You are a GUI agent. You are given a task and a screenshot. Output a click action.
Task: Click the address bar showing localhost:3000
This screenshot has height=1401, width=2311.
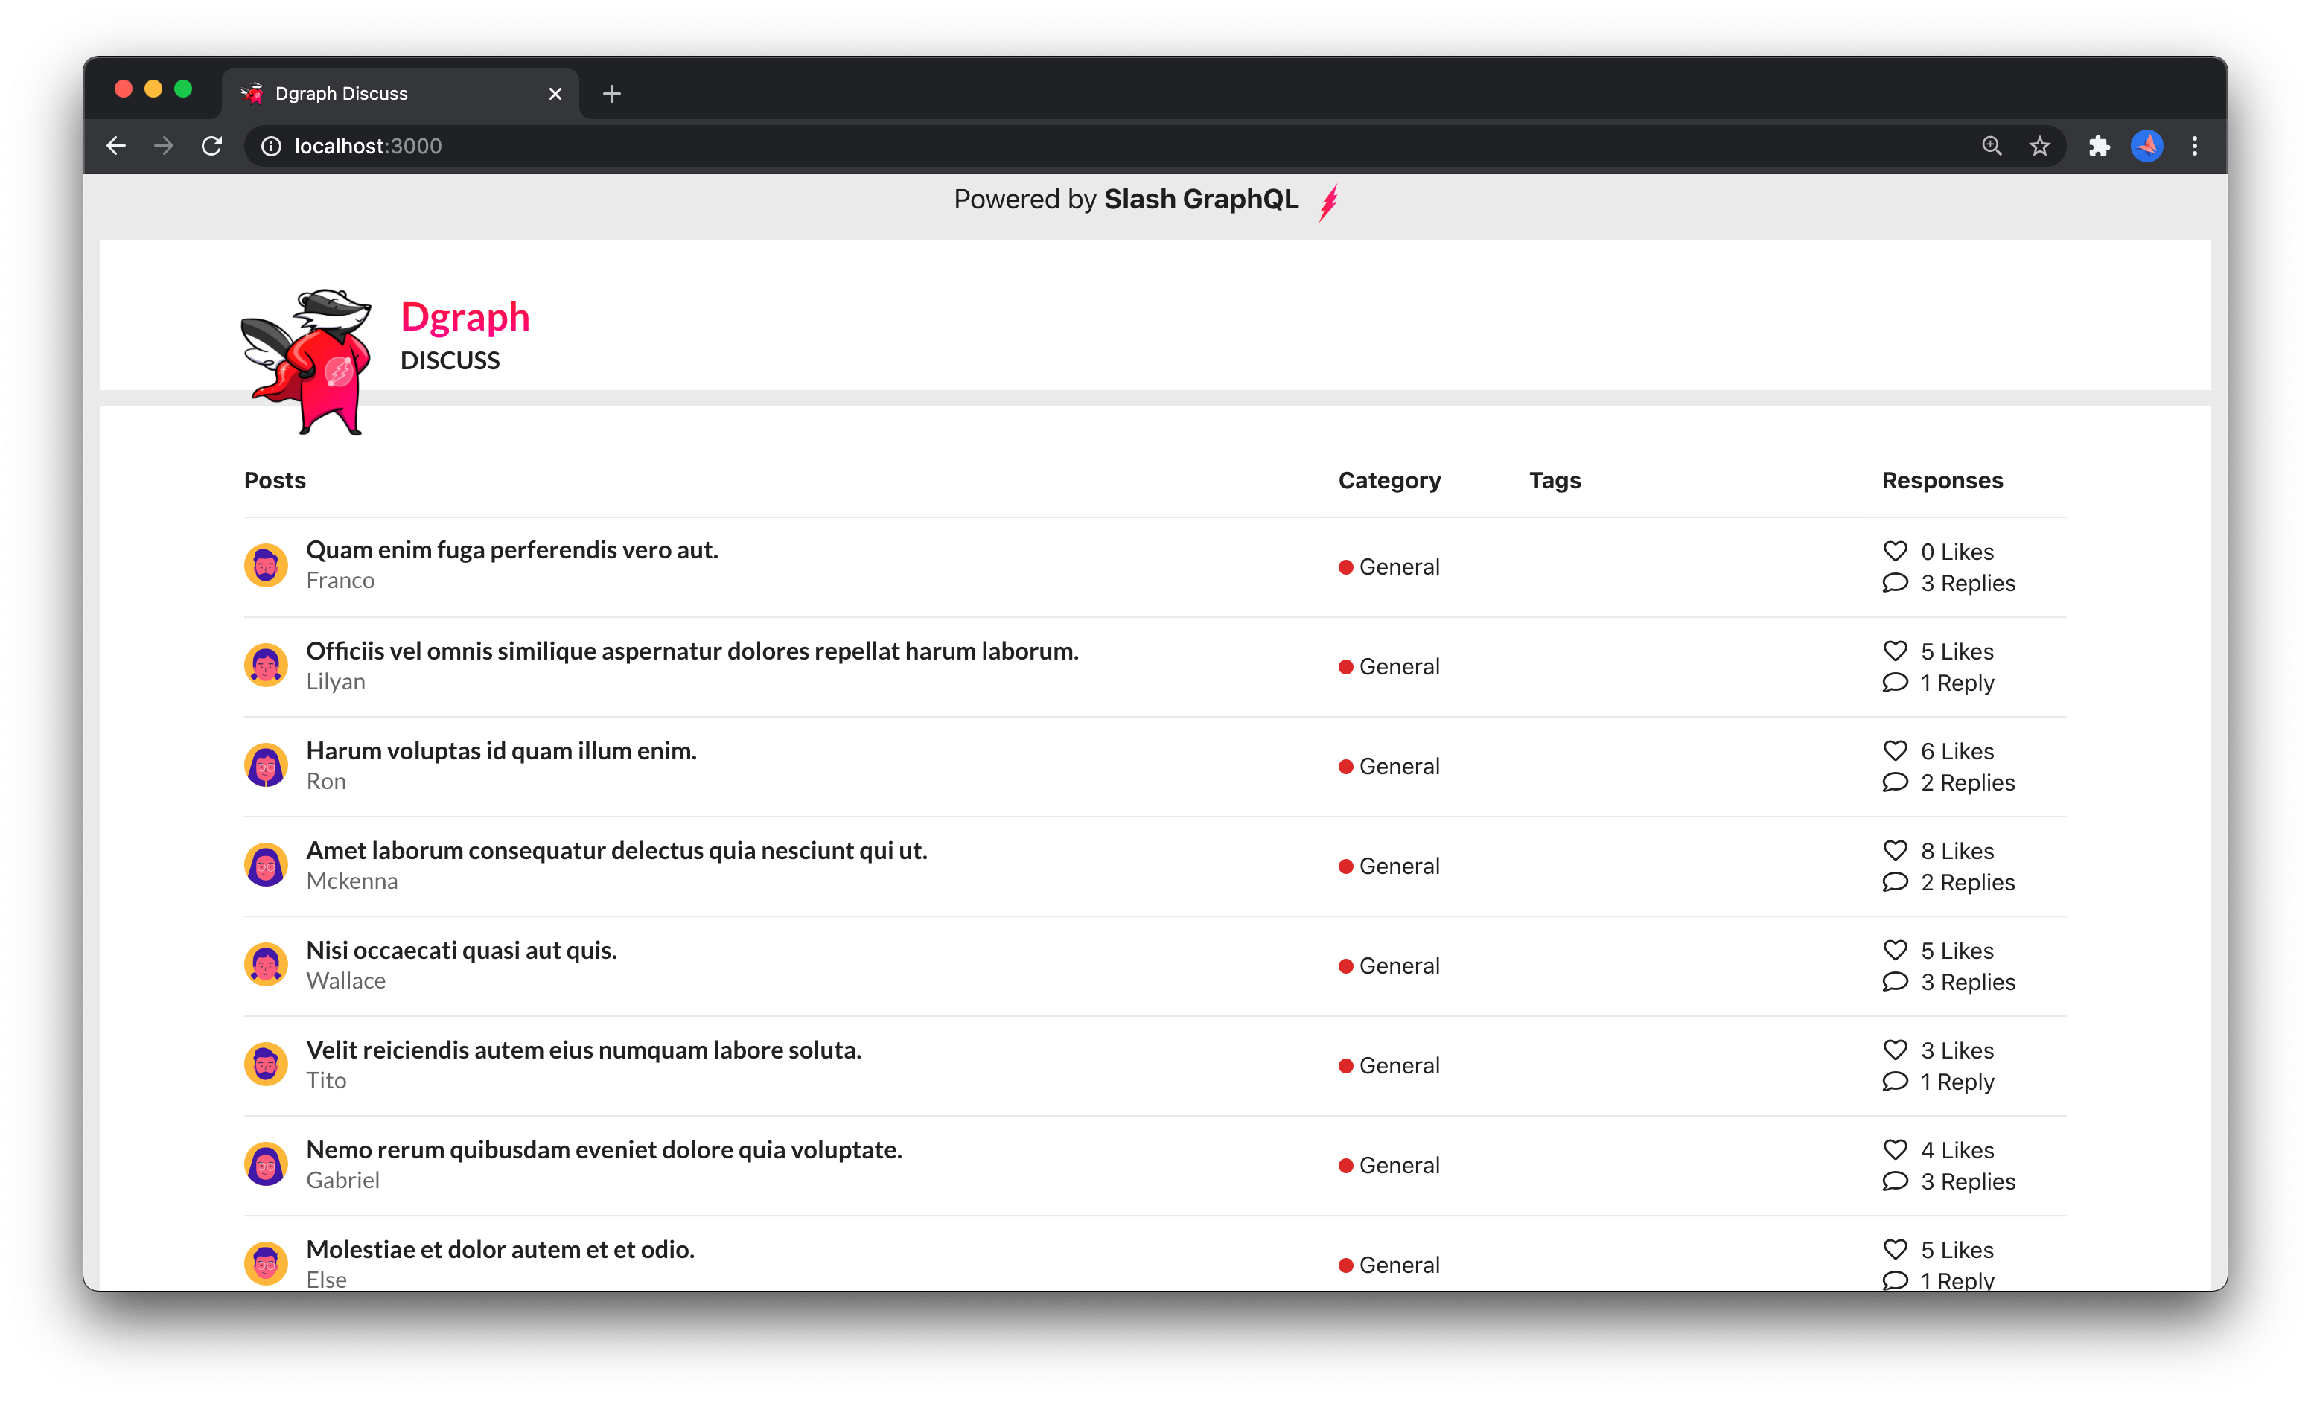(x=367, y=147)
